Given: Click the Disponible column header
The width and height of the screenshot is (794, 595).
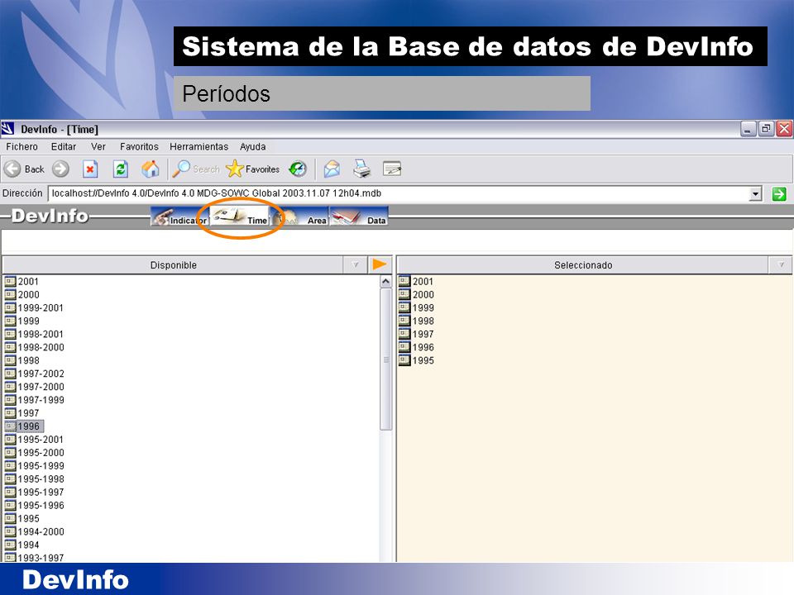Looking at the screenshot, I should 173,265.
